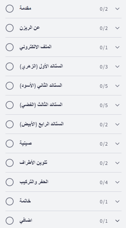Expand the عن الريزن section chevron
This screenshot has width=126, height=228.
[117, 28]
